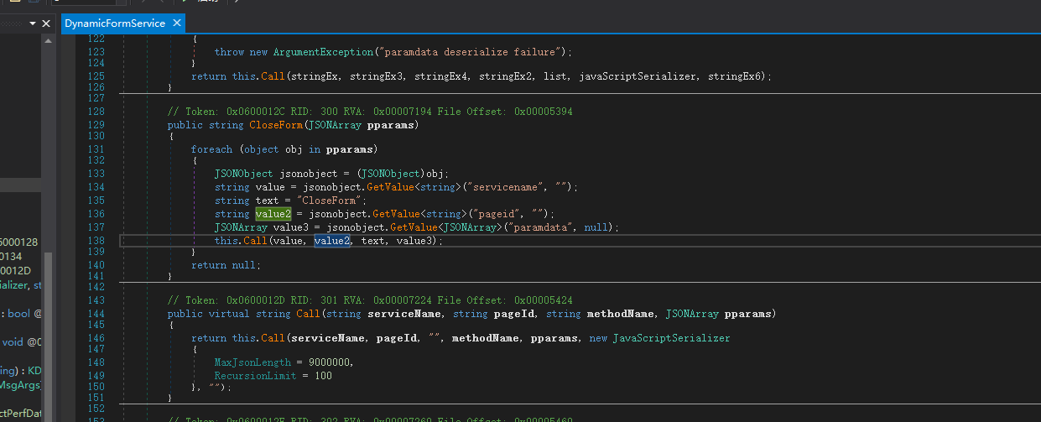Click the JSONArray type in the CloseForm signature
Image resolution: width=1041 pixels, height=422 pixels.
point(336,125)
